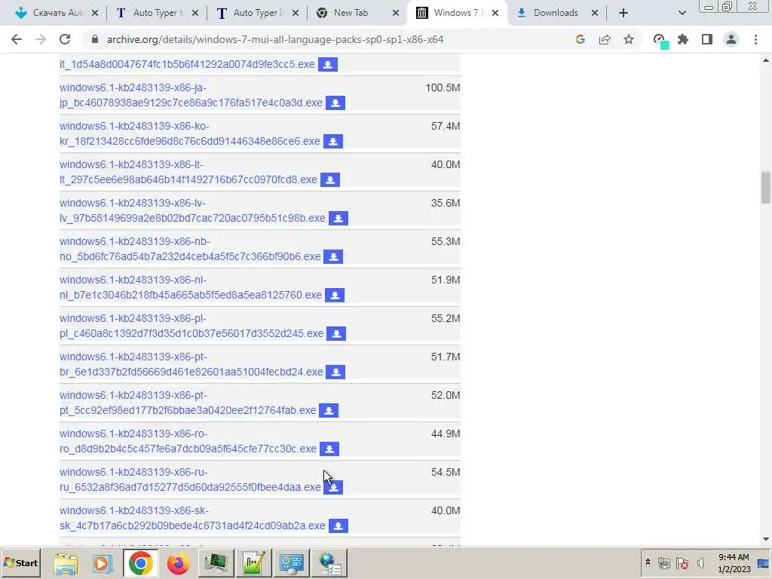Open Windows Media Player from taskbar
The height and width of the screenshot is (579, 772).
tap(103, 563)
